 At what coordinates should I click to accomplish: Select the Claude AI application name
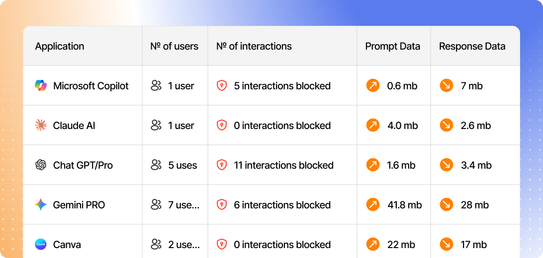tap(74, 126)
